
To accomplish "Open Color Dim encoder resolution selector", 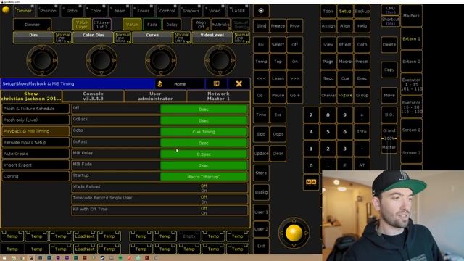I will 123,38.
